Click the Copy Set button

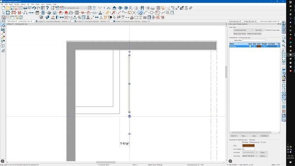(x=259, y=30)
